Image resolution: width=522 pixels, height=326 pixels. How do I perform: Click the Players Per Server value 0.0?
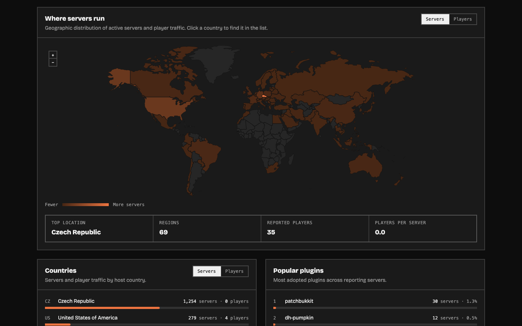click(x=380, y=232)
